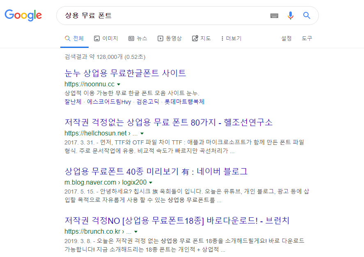Expand the hellchosun.net URL dropdown arrow

coord(142,133)
